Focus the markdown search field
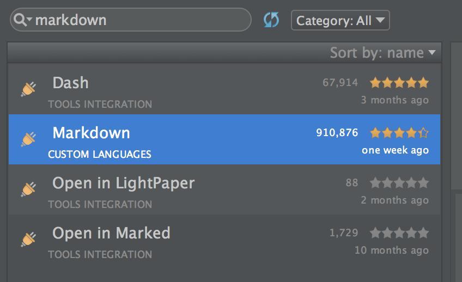462x282 pixels. [x=136, y=21]
